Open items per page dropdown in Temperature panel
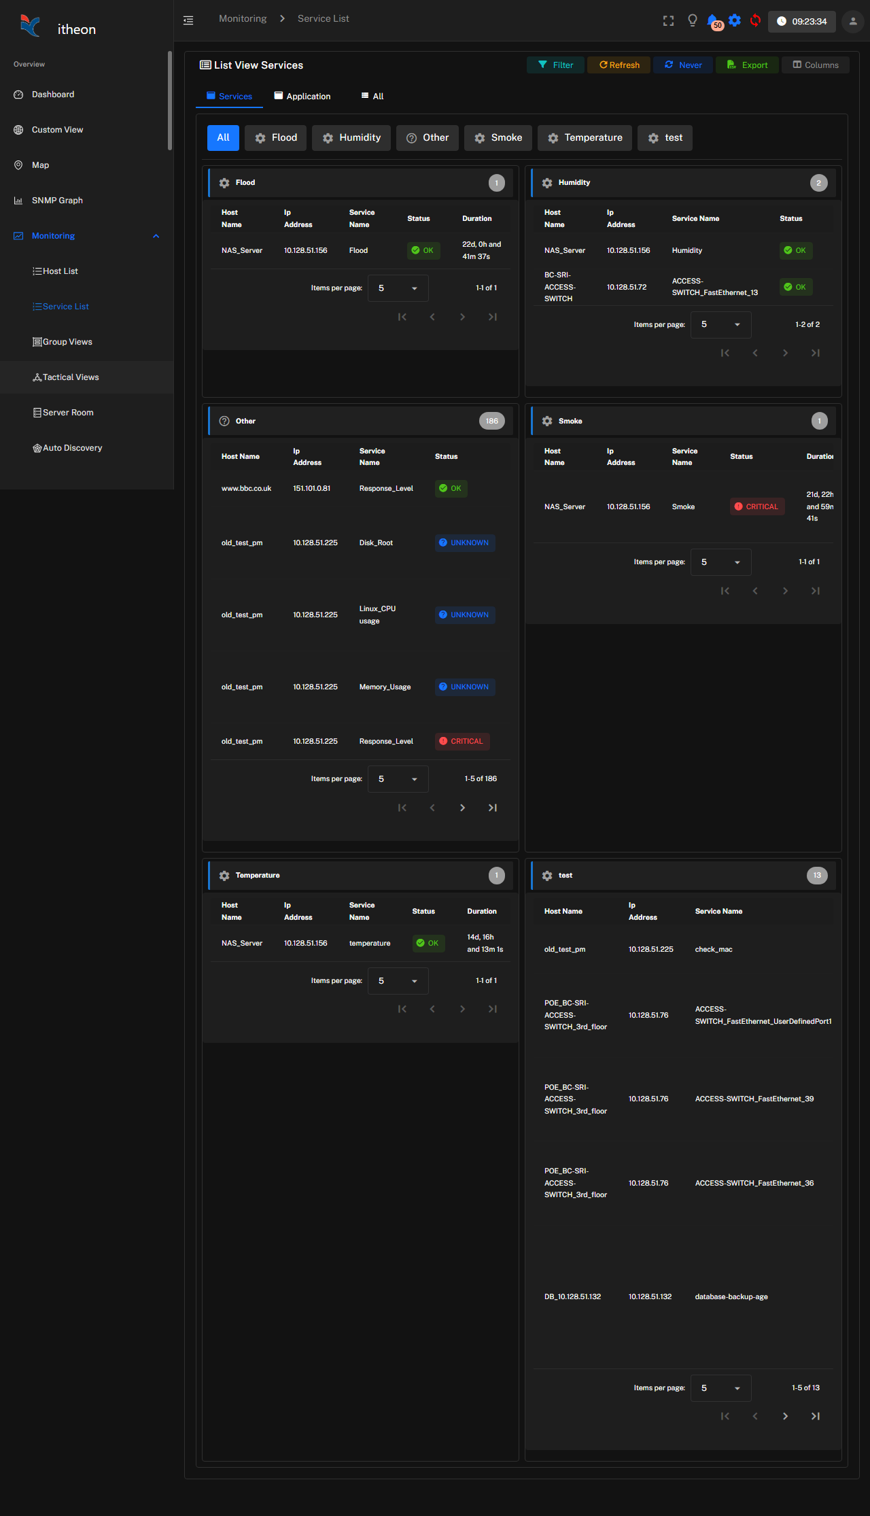This screenshot has width=870, height=1516. (398, 981)
